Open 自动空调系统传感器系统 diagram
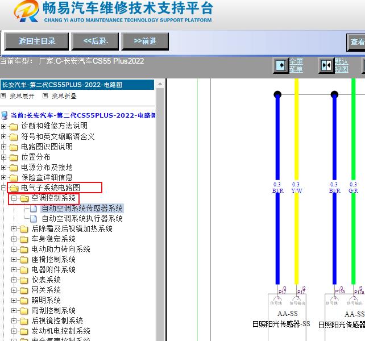Screen dimensions: 365x341 (82, 209)
